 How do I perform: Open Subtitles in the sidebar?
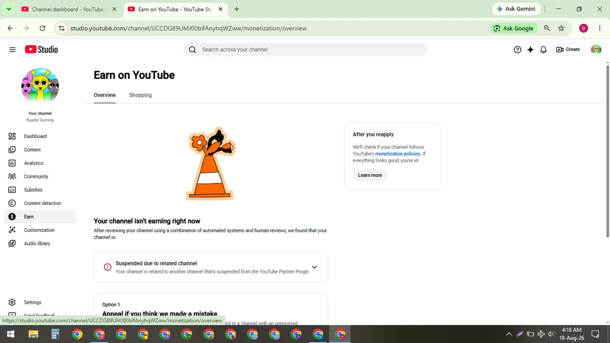click(40, 190)
